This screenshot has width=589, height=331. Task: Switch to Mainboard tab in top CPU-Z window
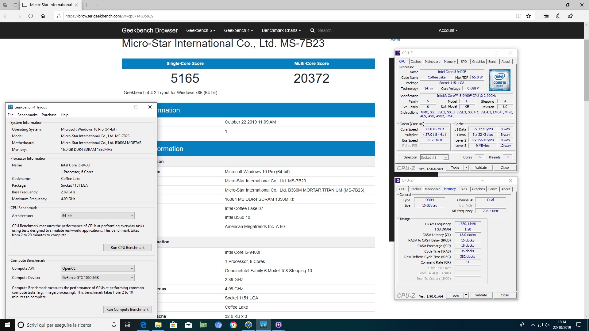point(433,62)
